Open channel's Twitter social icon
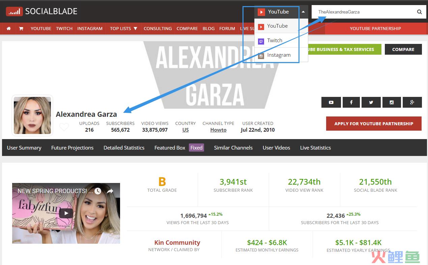This screenshot has width=428, height=265. (371, 102)
